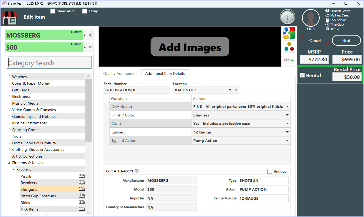
Task: Collapse the Firearms & Knives category
Action: [9, 163]
